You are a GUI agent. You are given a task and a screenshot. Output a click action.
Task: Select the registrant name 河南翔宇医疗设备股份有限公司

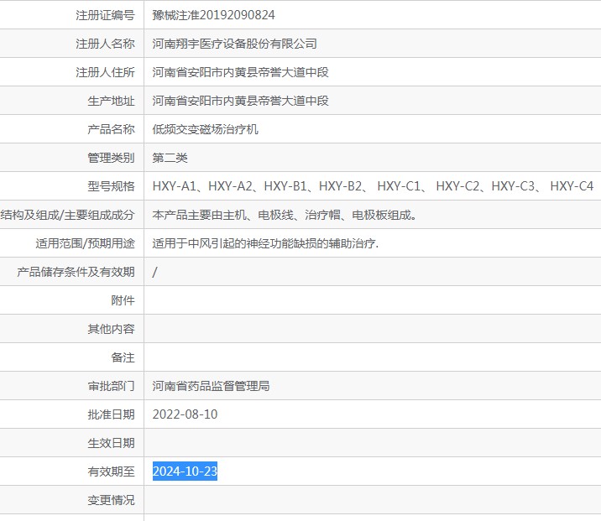click(x=234, y=44)
